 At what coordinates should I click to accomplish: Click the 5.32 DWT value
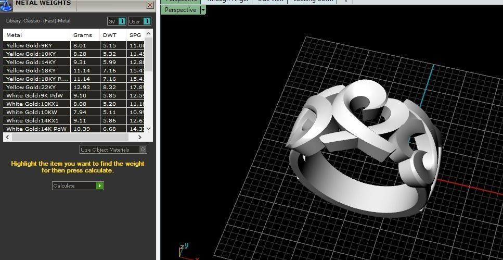pyautogui.click(x=109, y=54)
